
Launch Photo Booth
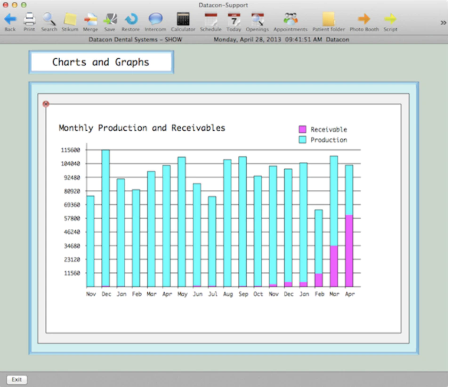pyautogui.click(x=364, y=19)
